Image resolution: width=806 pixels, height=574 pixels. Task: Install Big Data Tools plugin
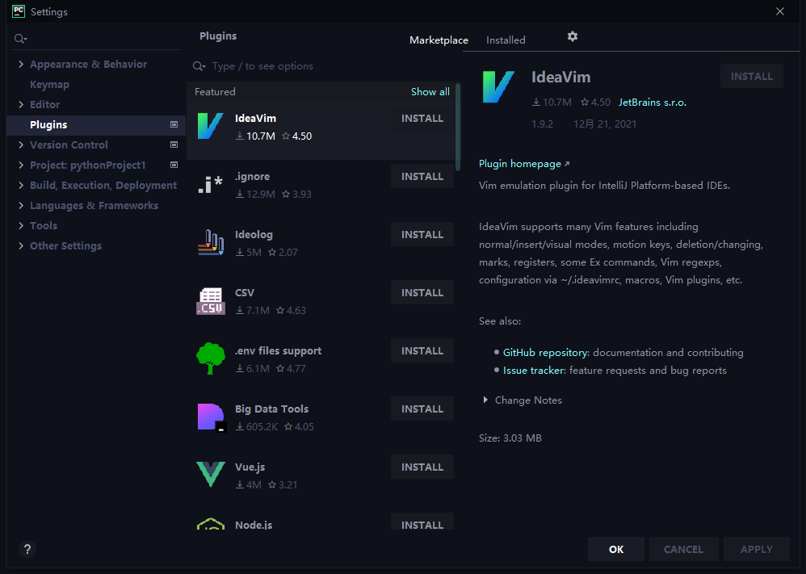click(422, 409)
